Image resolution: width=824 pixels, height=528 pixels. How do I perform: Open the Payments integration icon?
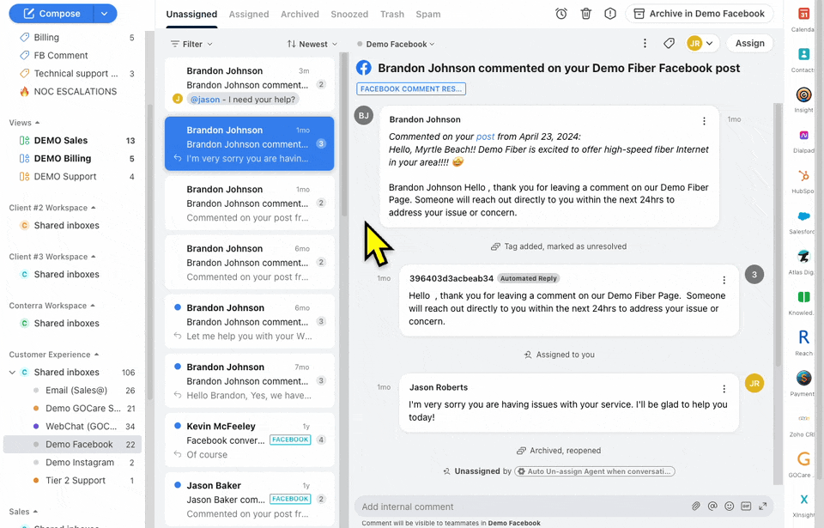point(803,378)
